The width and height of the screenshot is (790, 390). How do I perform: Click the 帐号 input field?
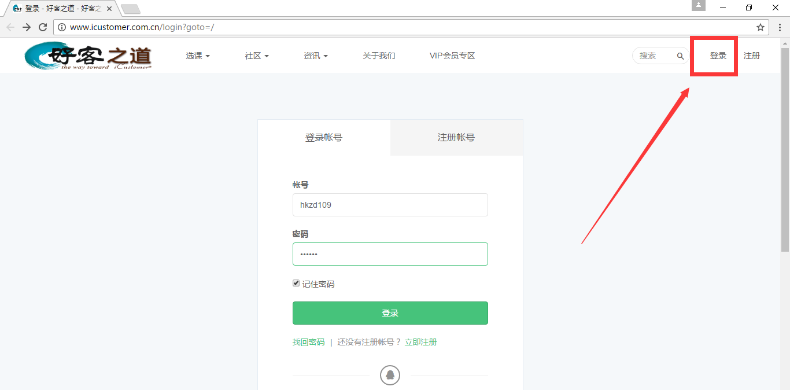click(390, 205)
